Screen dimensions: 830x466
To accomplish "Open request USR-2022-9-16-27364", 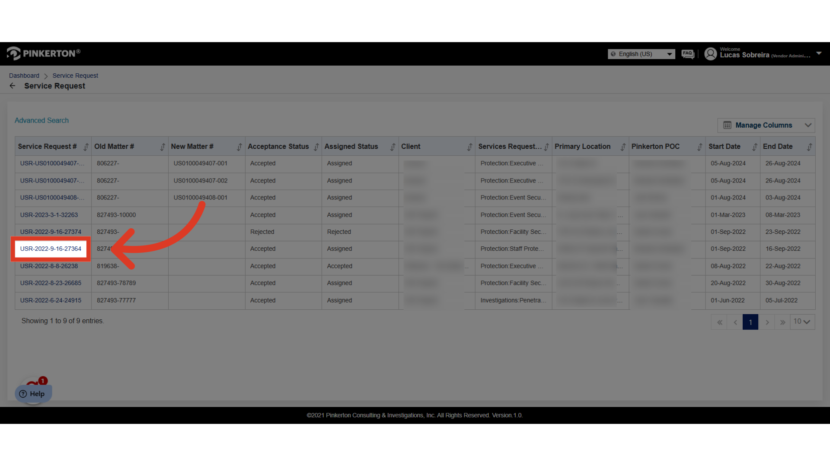I will click(51, 249).
